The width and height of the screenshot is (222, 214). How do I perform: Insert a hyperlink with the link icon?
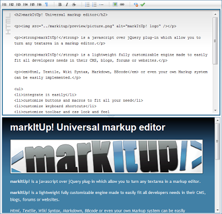(x=122, y=4)
